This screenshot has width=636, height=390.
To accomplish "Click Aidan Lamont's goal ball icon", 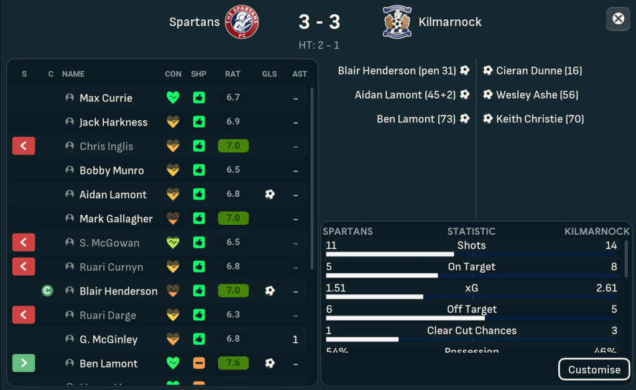I will [269, 194].
